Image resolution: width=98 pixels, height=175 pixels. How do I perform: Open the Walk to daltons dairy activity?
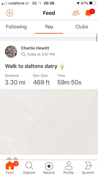(31, 66)
